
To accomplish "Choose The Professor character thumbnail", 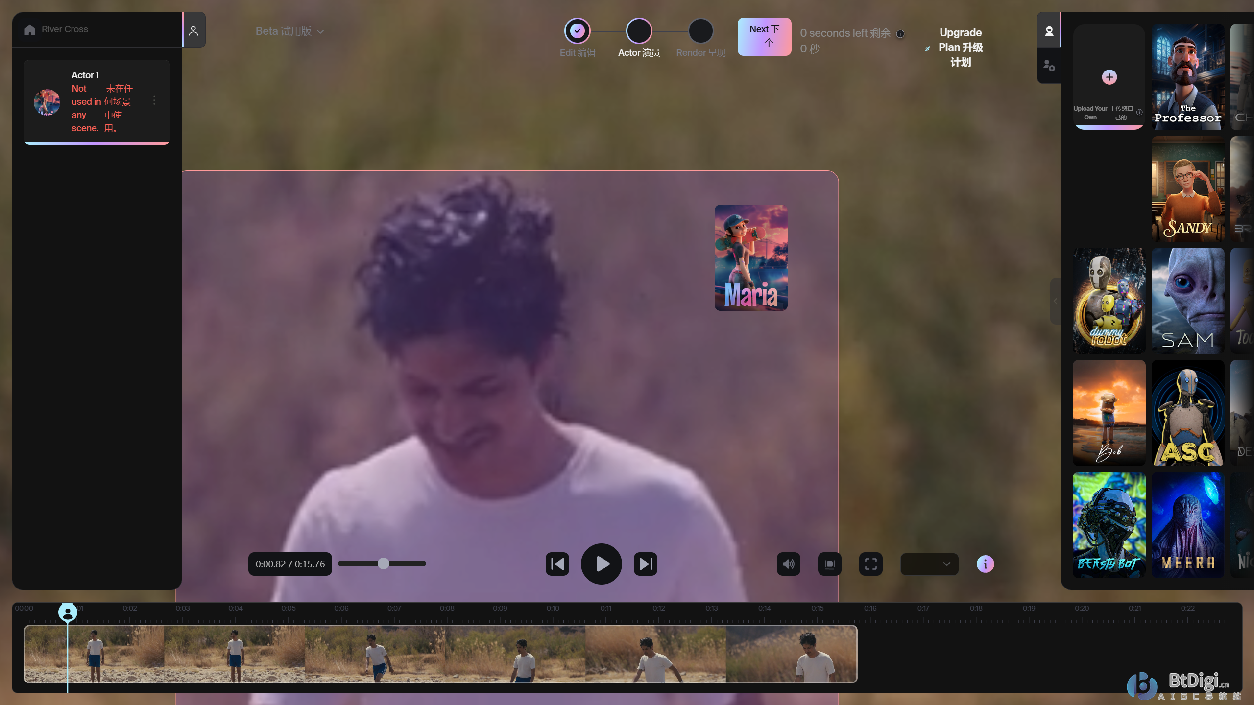I will tap(1187, 77).
